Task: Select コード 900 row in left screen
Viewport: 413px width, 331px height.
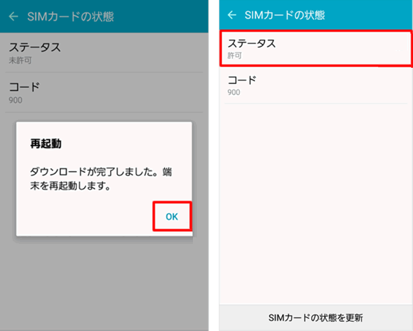Action: tap(104, 93)
